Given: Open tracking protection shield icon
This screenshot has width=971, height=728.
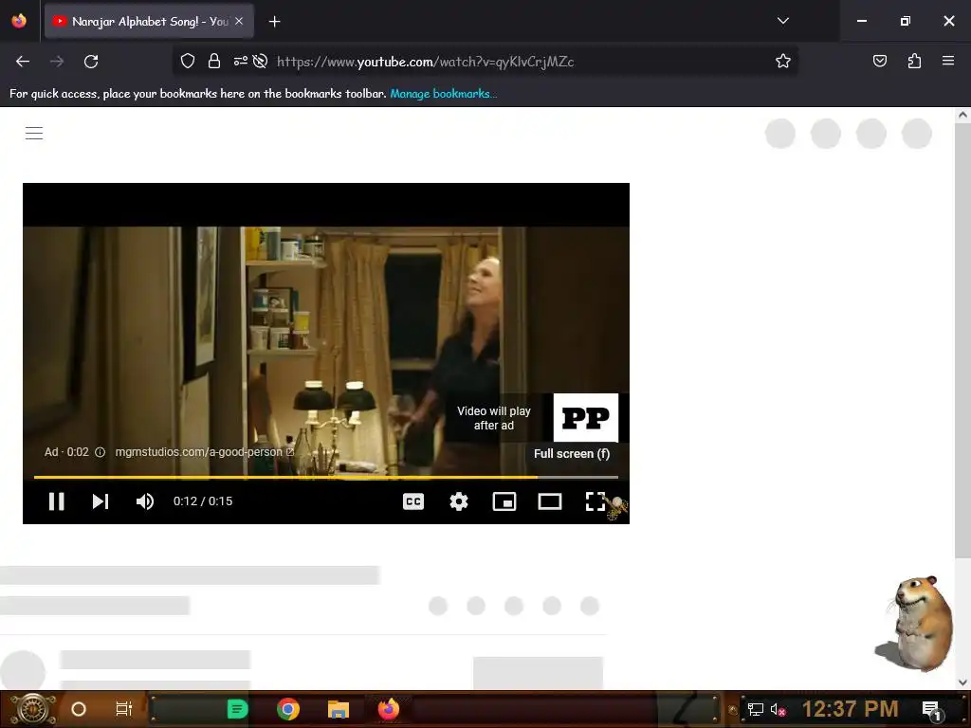Looking at the screenshot, I should 188,61.
